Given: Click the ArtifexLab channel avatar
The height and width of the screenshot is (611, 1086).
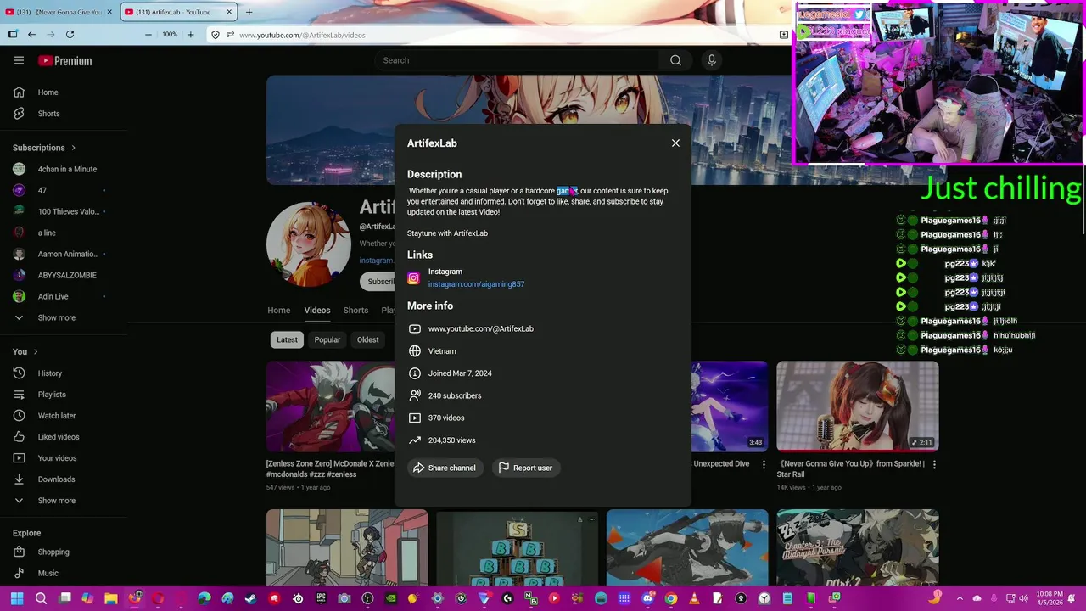Looking at the screenshot, I should (x=309, y=244).
